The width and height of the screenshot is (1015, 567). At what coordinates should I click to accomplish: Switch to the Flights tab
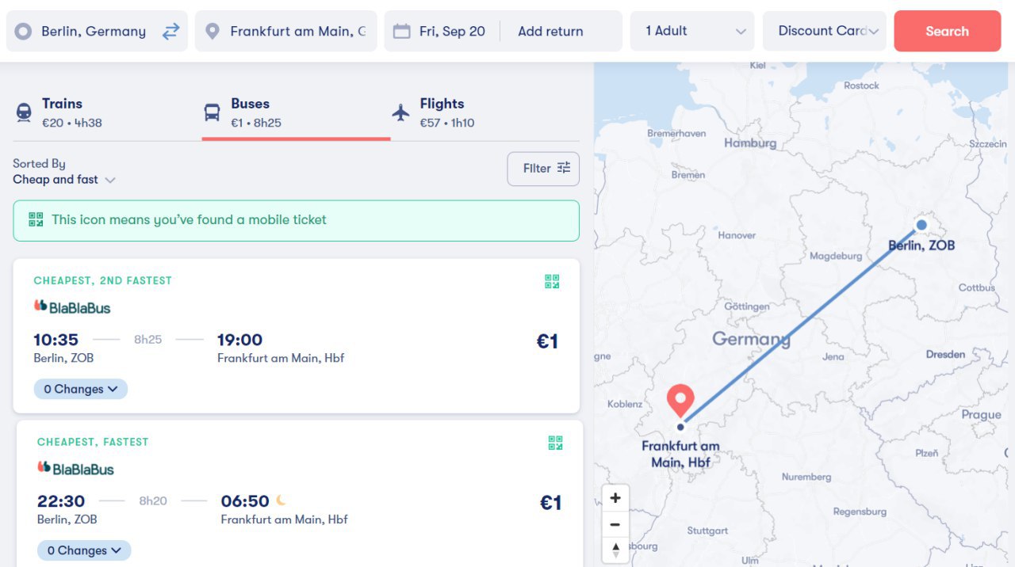435,112
